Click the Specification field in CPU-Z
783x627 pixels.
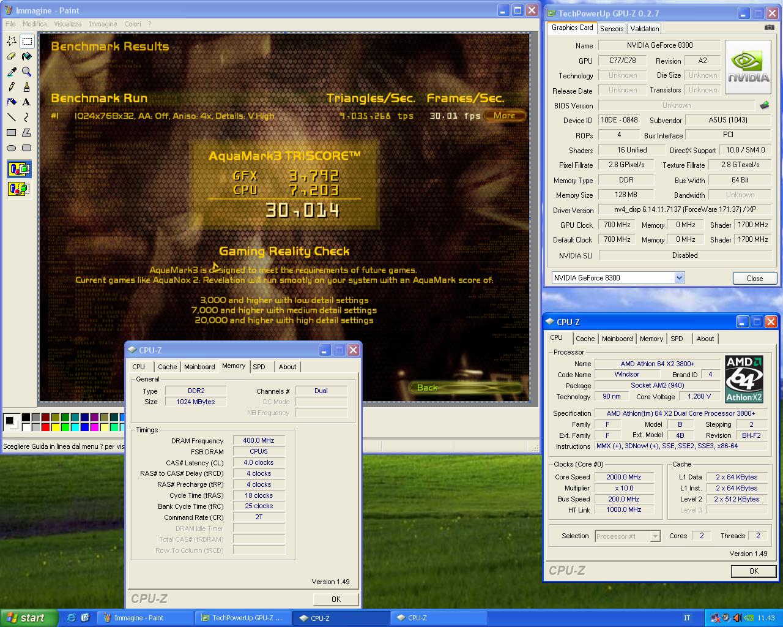[680, 413]
